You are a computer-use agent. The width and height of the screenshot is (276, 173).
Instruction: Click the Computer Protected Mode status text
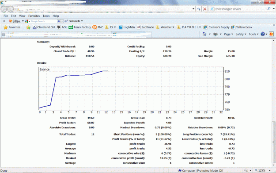[200, 170]
